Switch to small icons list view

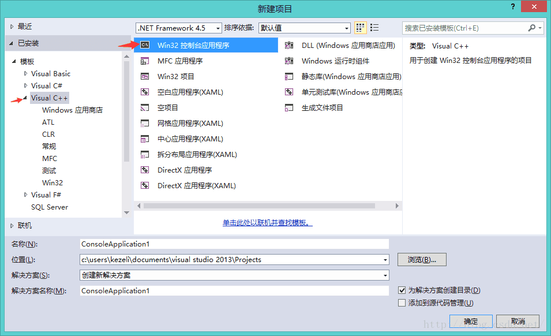(x=374, y=28)
